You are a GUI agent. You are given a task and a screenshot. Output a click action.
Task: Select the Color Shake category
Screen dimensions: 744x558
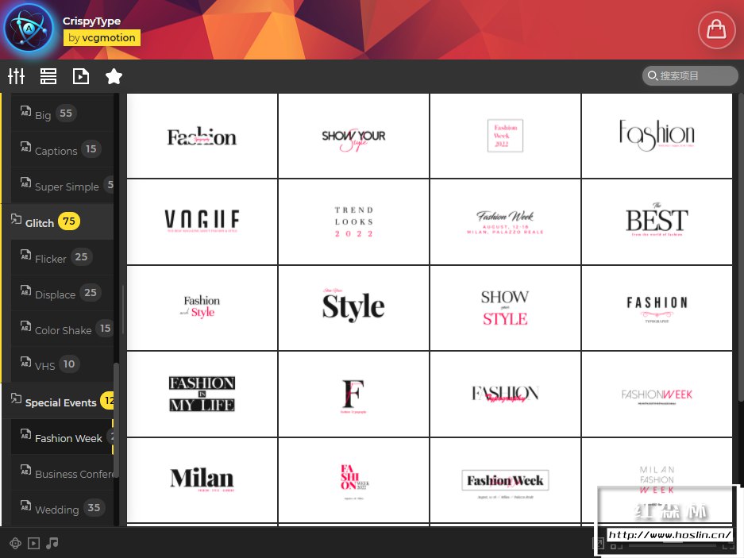point(62,329)
